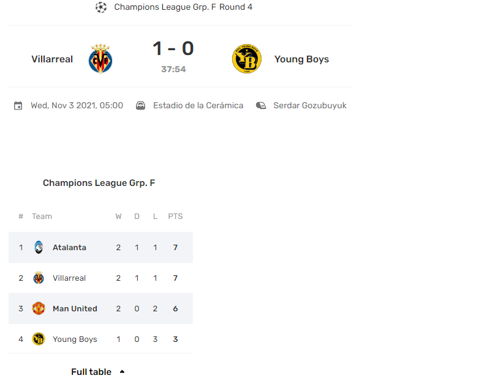Click the 1 - 0 match score

point(173,49)
